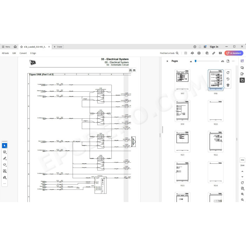Select page thumbnail 1921
The height and width of the screenshot is (246, 246).
click(182, 142)
